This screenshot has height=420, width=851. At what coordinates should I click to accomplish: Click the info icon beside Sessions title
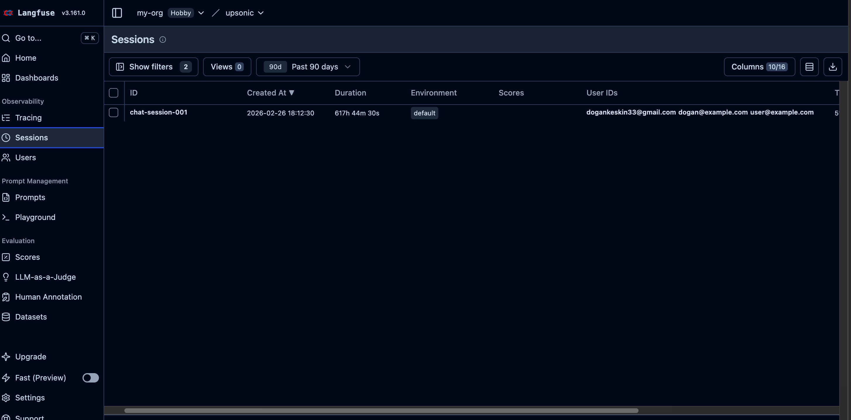tap(162, 40)
